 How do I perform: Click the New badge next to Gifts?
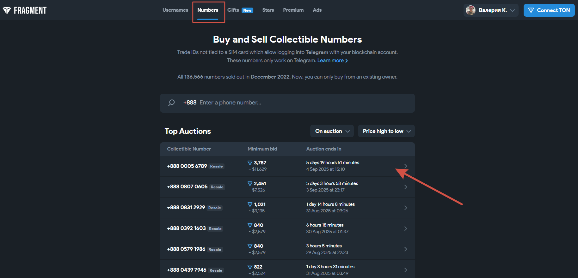coord(247,10)
